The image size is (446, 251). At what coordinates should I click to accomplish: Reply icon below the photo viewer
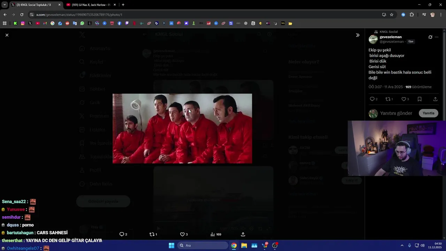[122, 234]
